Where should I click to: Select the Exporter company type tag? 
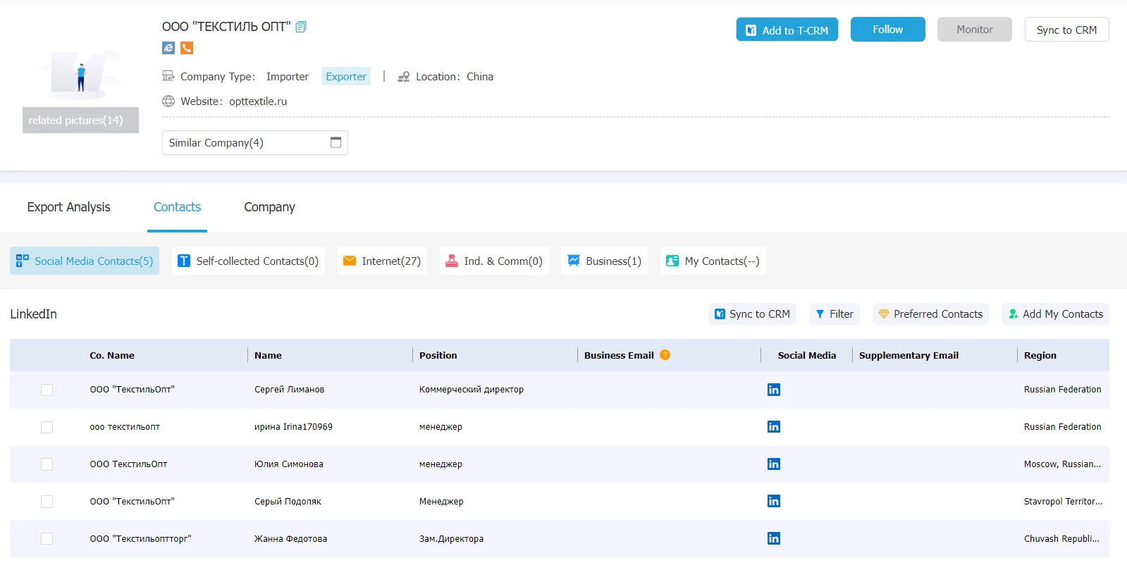tap(346, 76)
